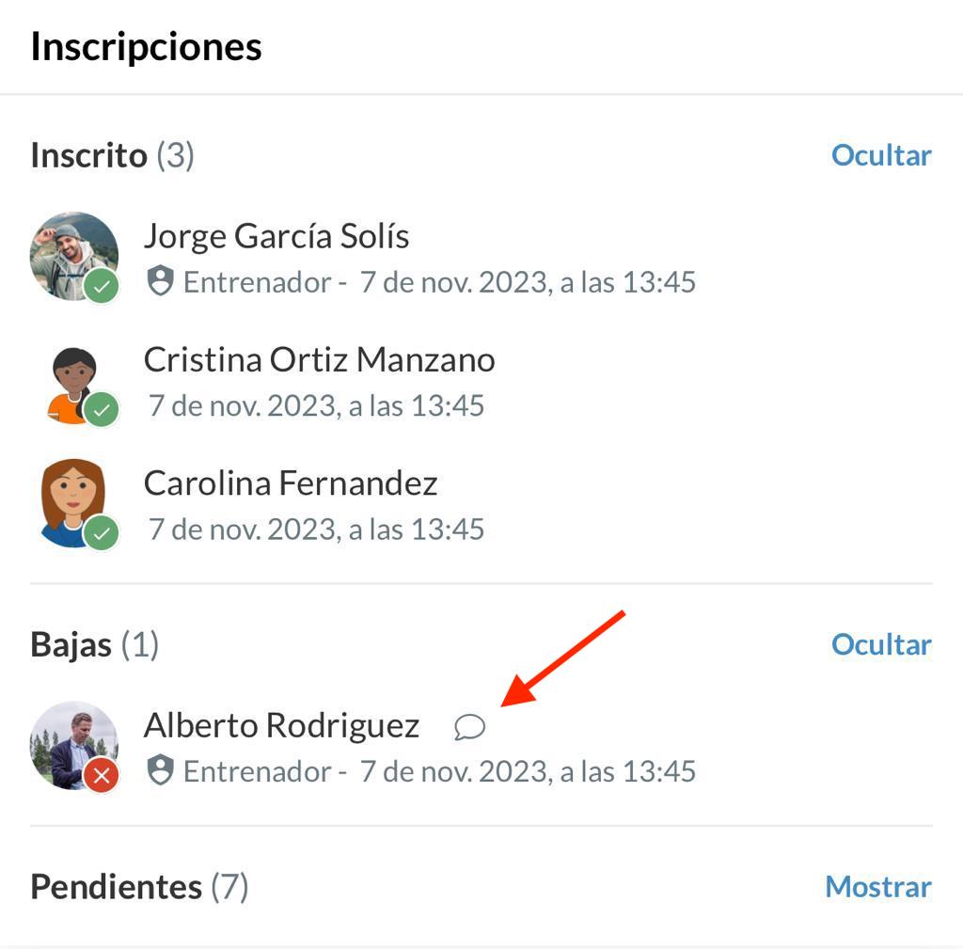963x949 pixels.
Task: Click the Entrenador shield icon under Alberto Rodriguez
Action: (161, 771)
